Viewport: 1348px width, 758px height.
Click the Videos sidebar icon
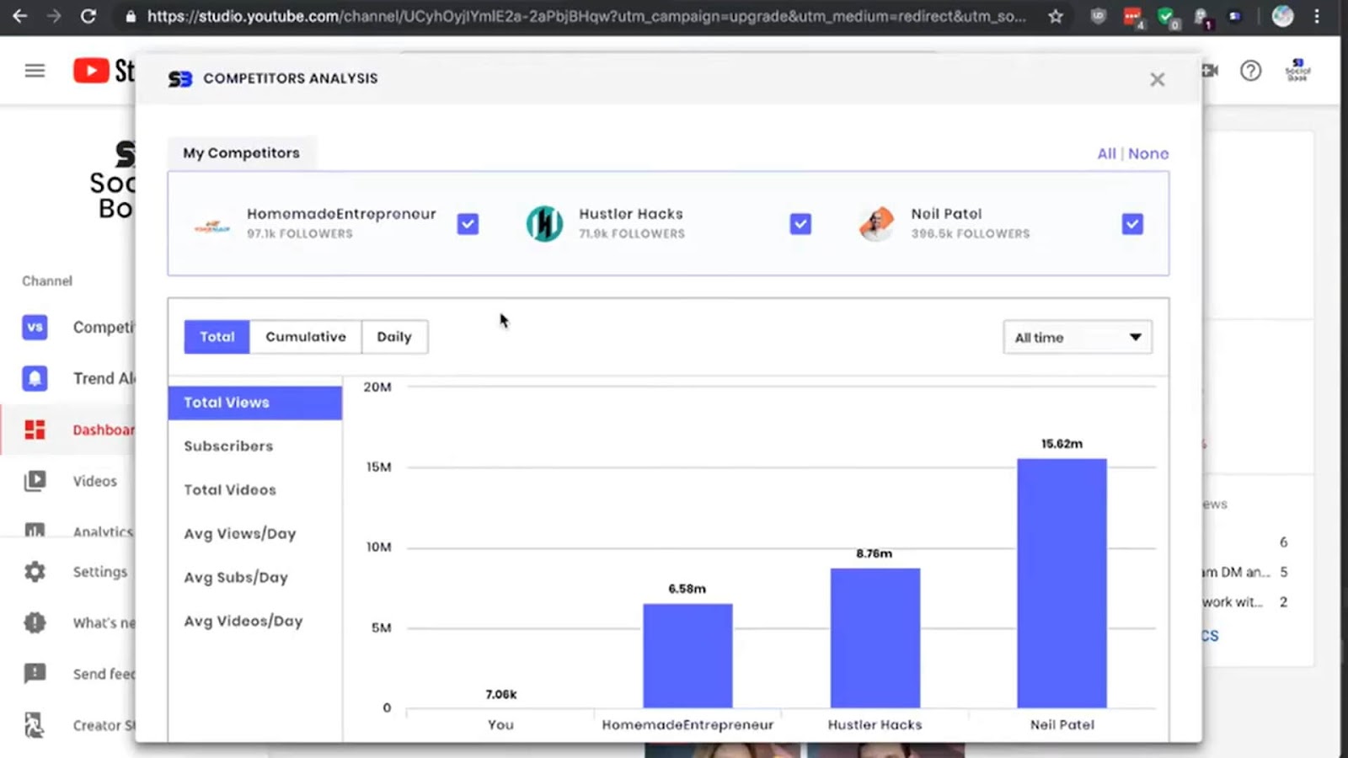pos(35,481)
